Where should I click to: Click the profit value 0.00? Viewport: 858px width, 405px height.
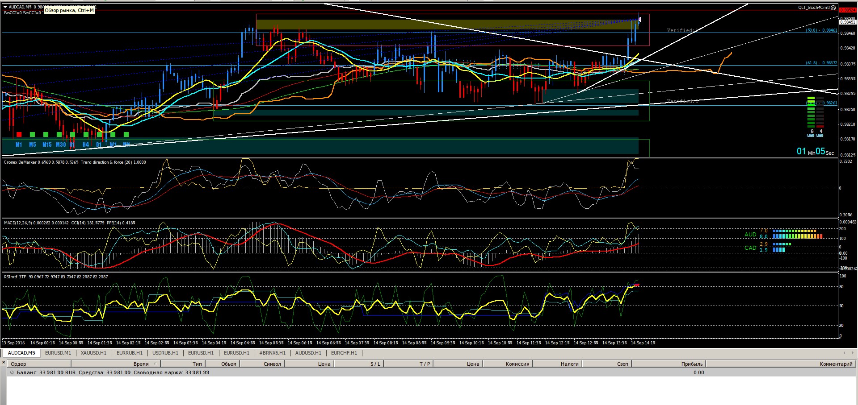pyautogui.click(x=699, y=372)
